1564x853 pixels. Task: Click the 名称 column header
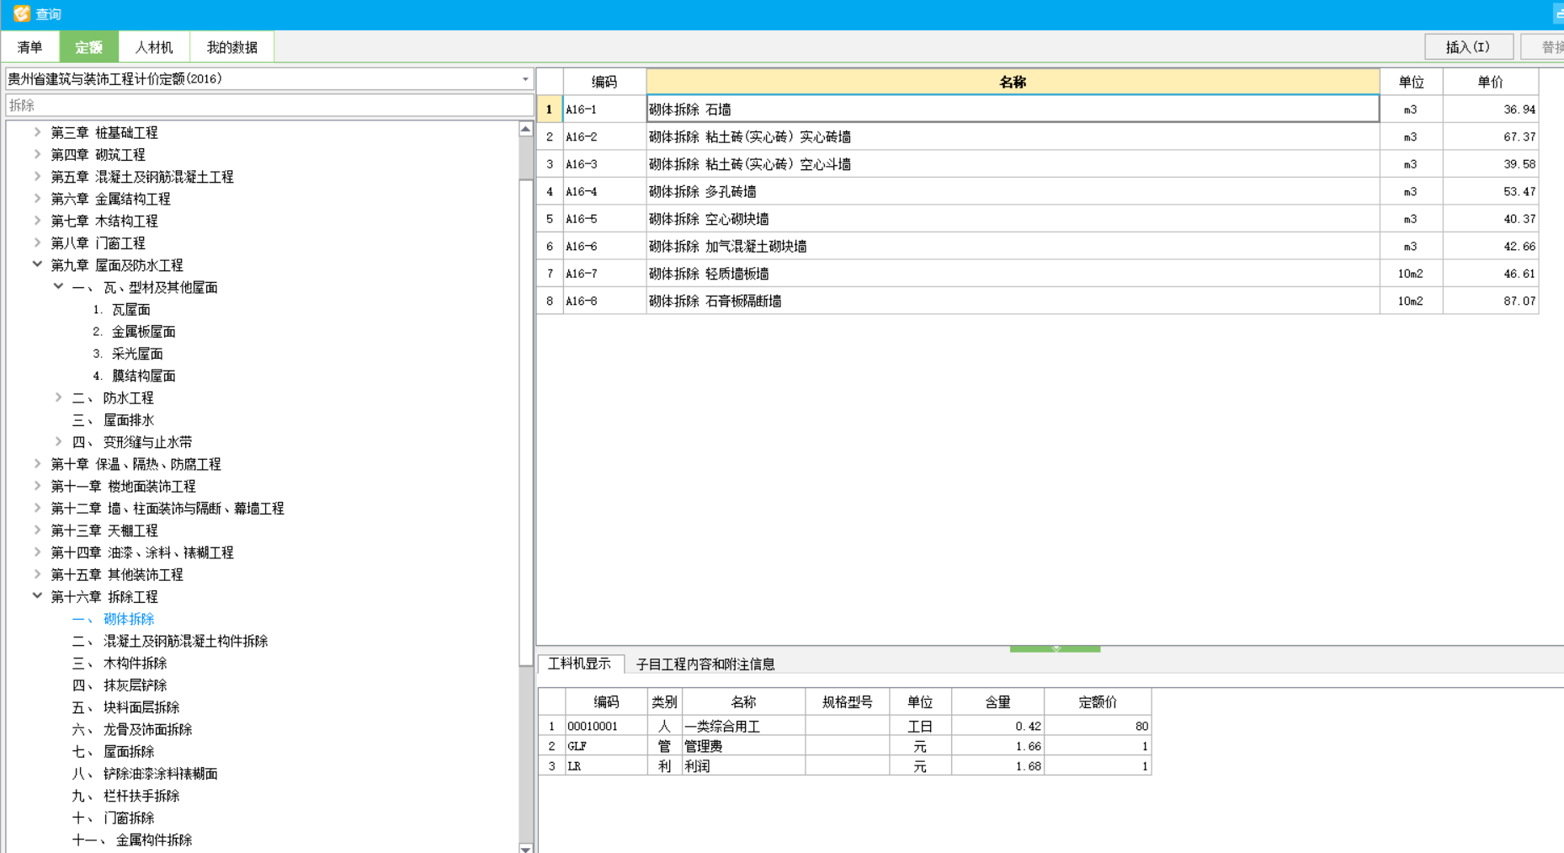[x=1013, y=82]
